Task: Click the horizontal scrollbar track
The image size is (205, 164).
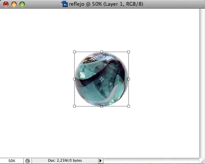Action: click(x=151, y=161)
